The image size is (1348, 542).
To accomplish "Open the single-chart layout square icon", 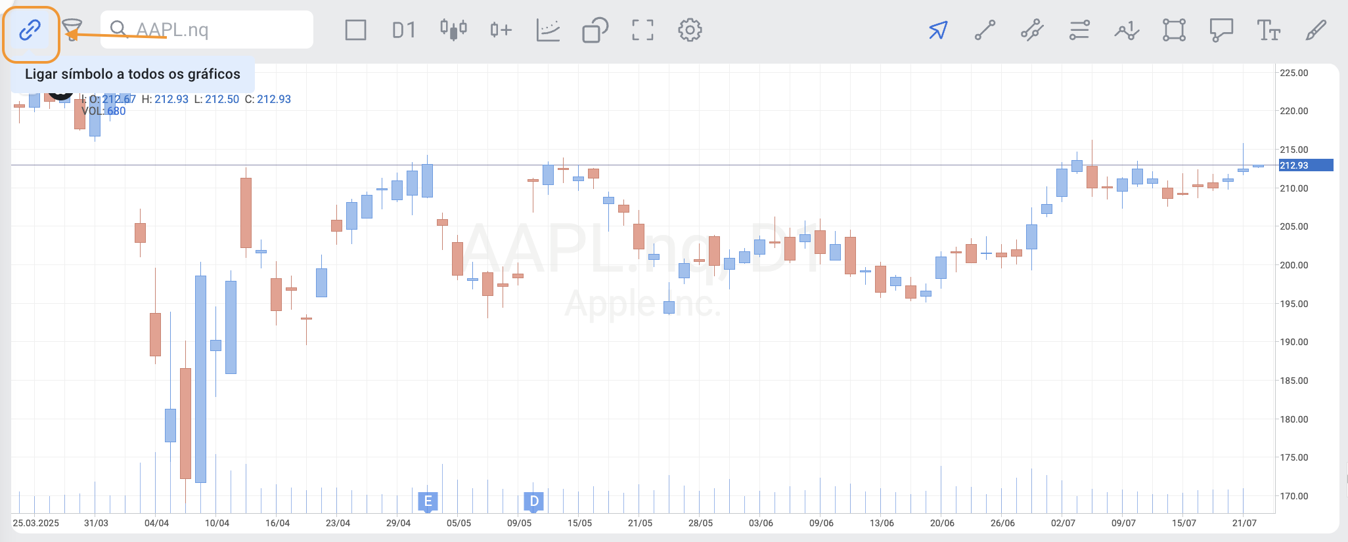I will [x=355, y=30].
